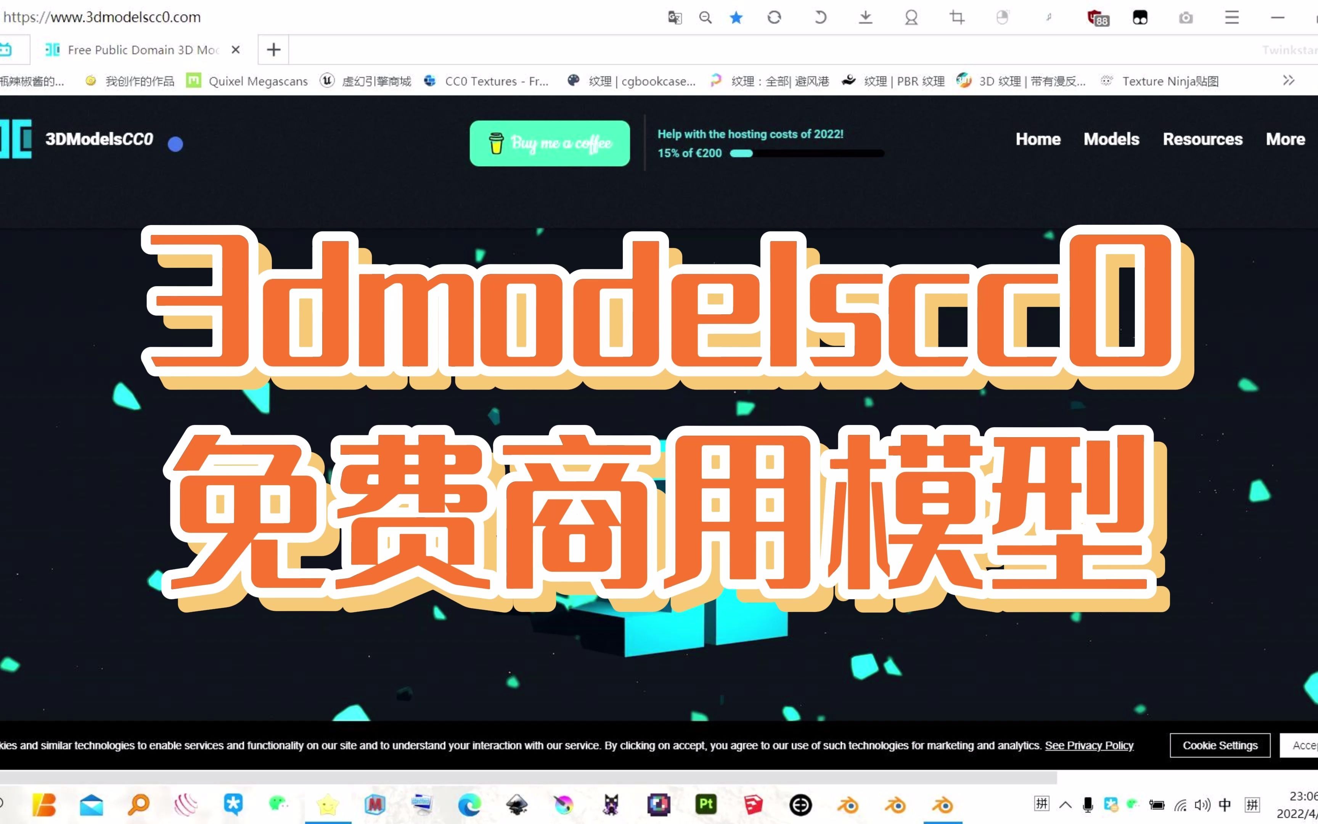1318x824 pixels.
Task: Open SketchUp from the taskbar
Action: click(753, 805)
